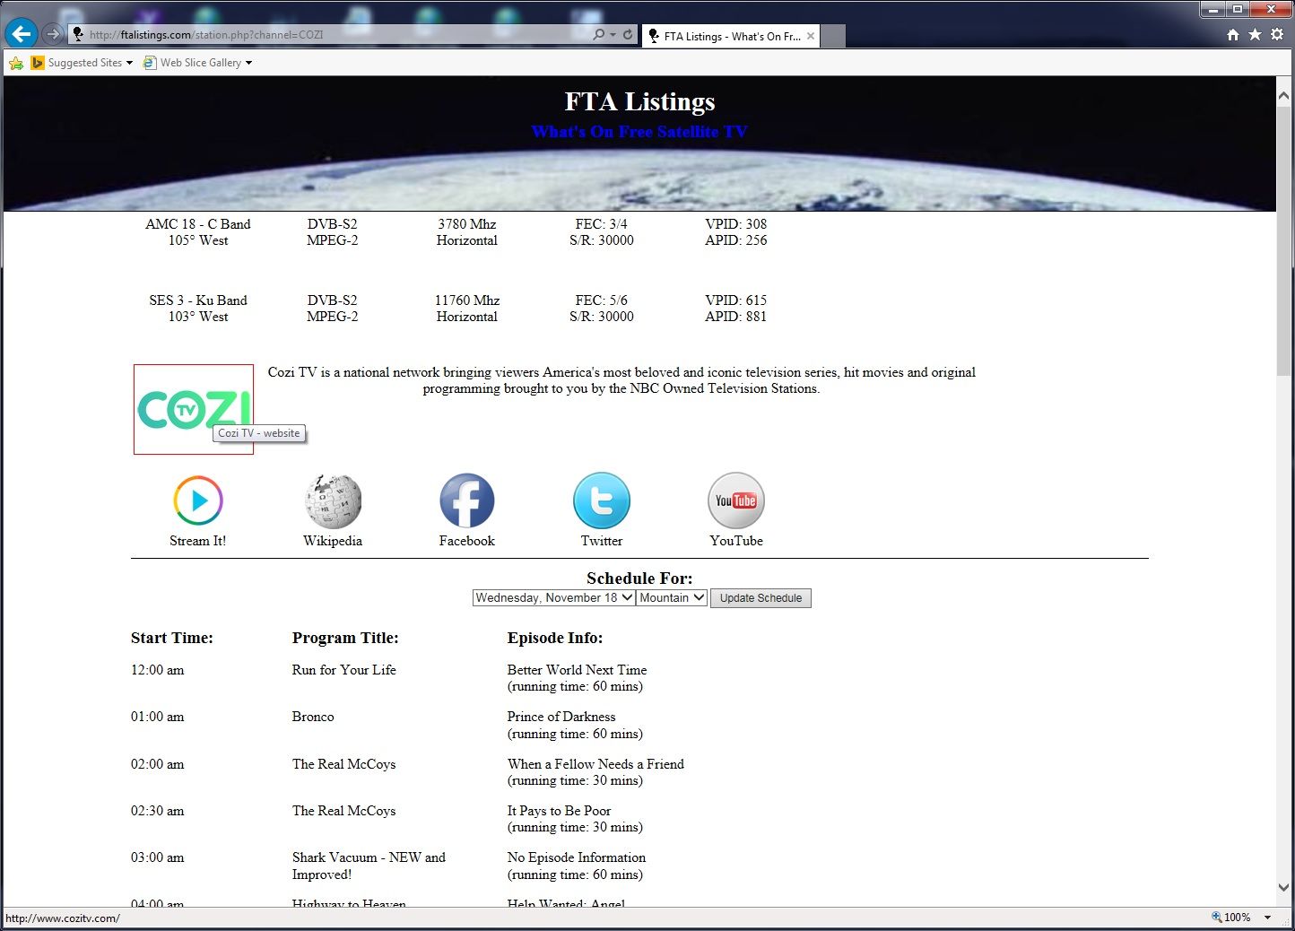Screen dimensions: 1295x931
Task: Click the Home icon in browser toolbar
Action: [1233, 34]
